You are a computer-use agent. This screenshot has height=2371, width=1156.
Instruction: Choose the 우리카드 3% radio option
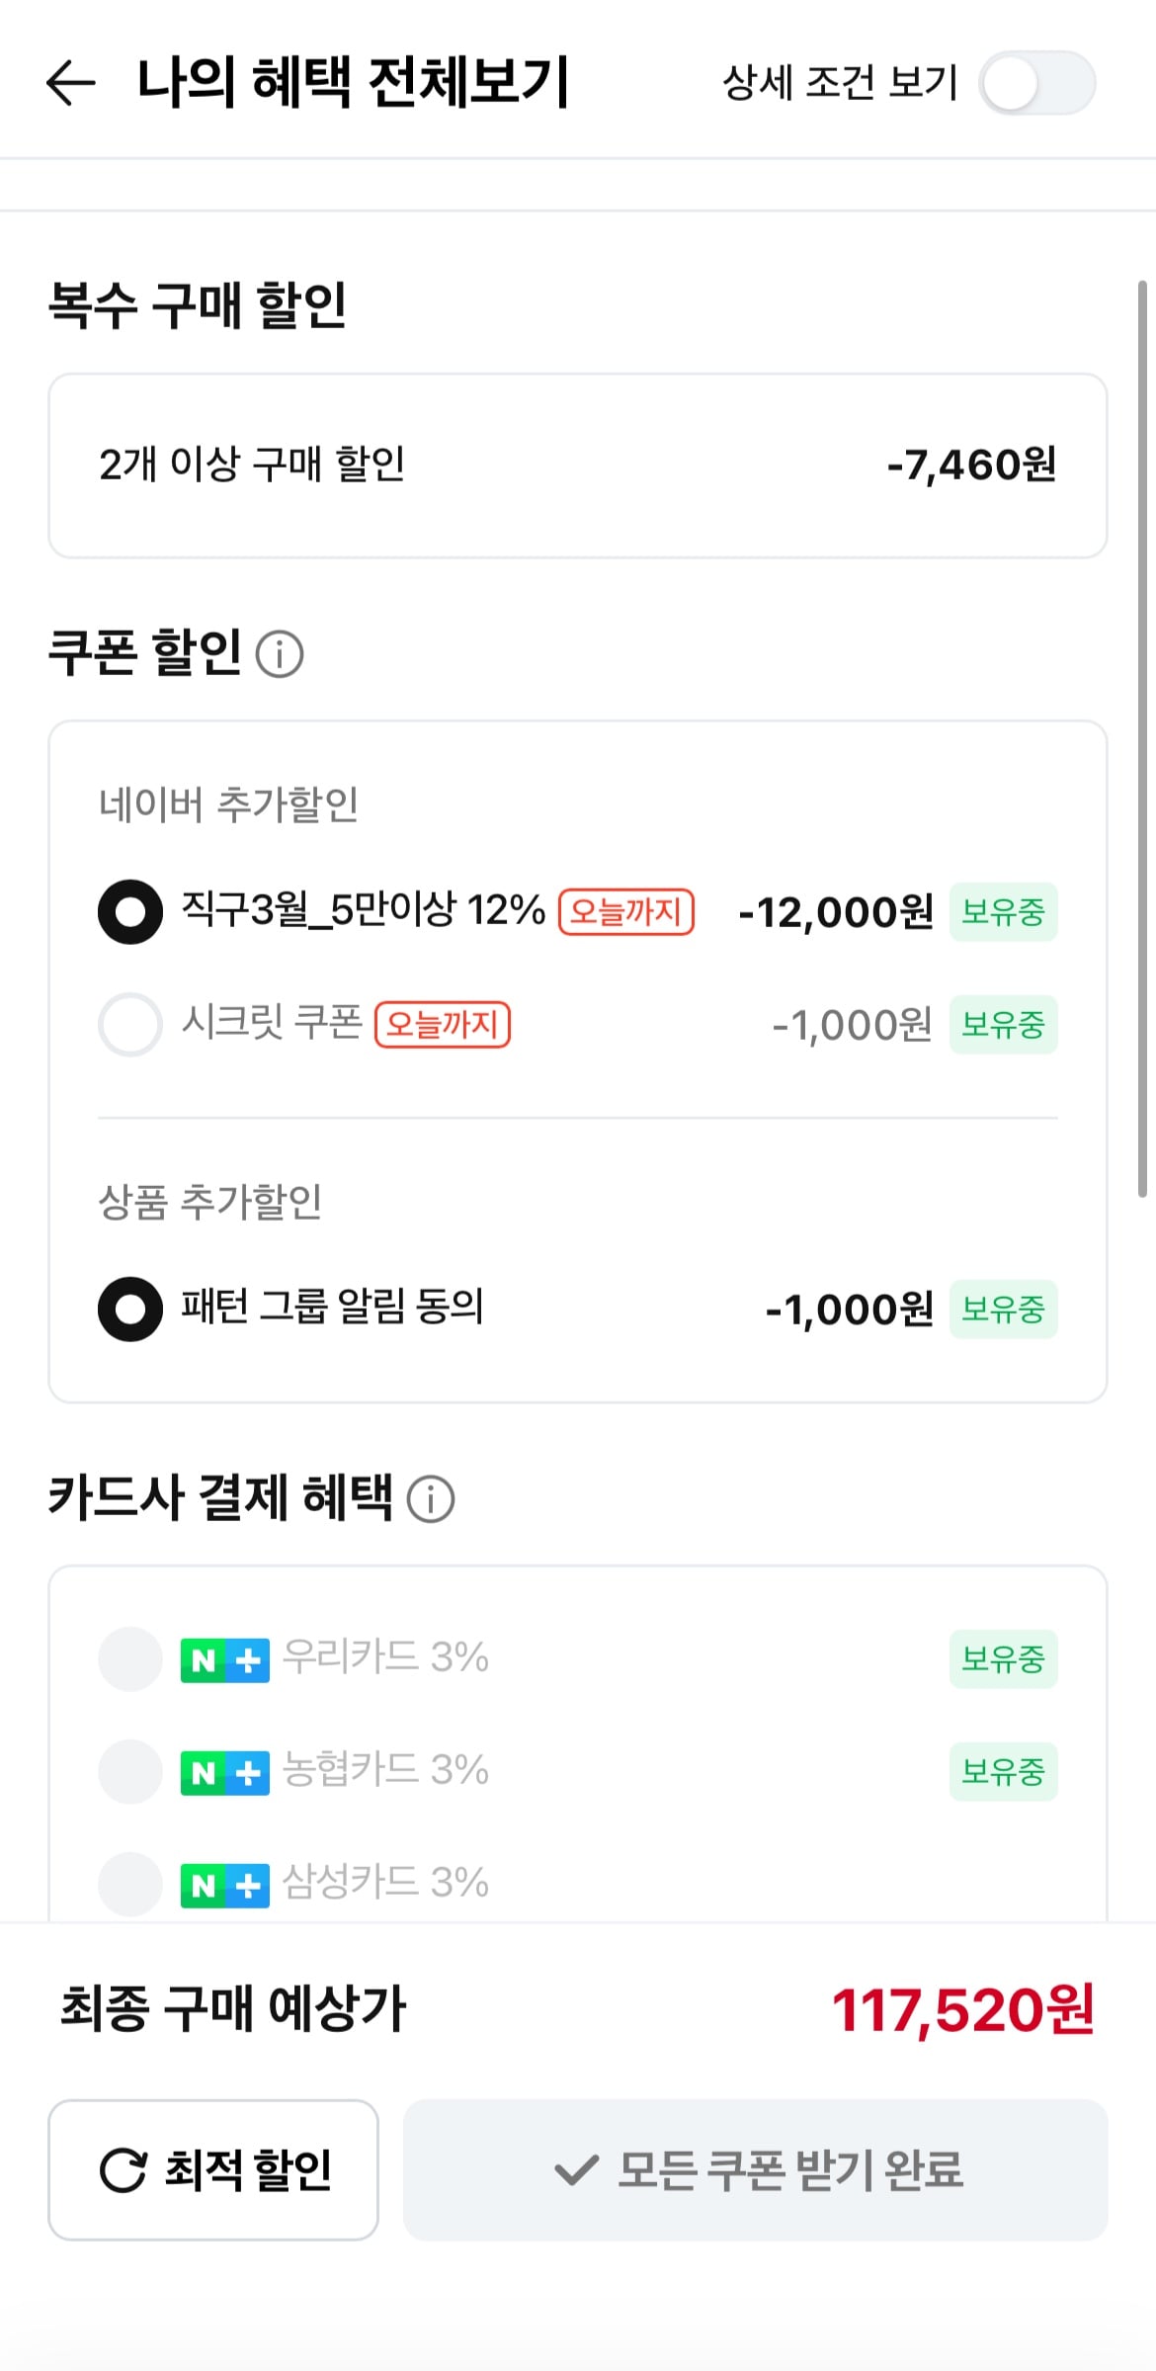(x=130, y=1658)
